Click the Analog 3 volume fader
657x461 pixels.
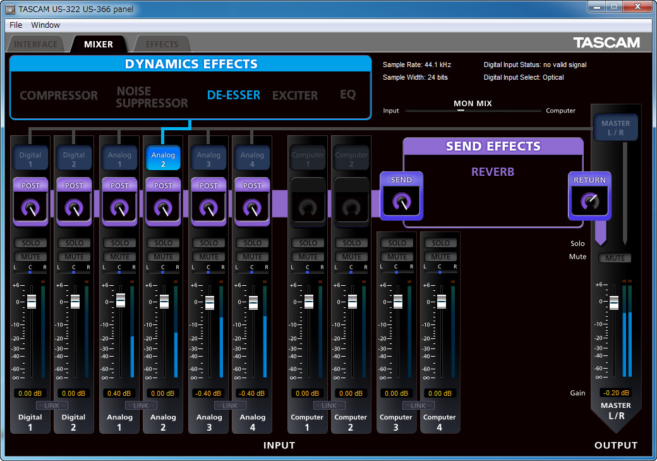[210, 303]
